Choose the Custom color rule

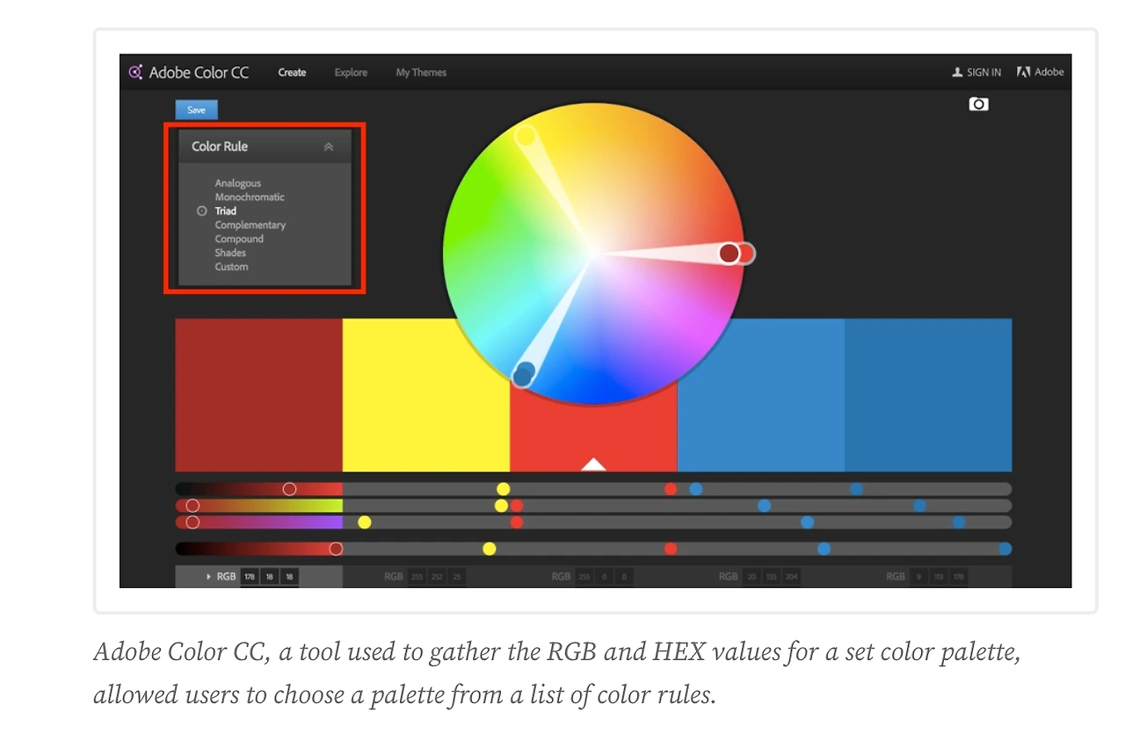click(232, 267)
